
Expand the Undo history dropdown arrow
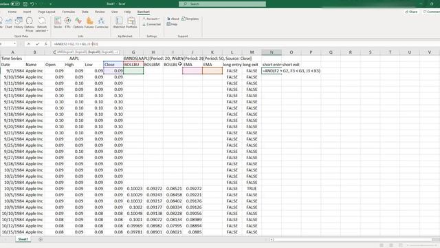[x=36, y=4]
